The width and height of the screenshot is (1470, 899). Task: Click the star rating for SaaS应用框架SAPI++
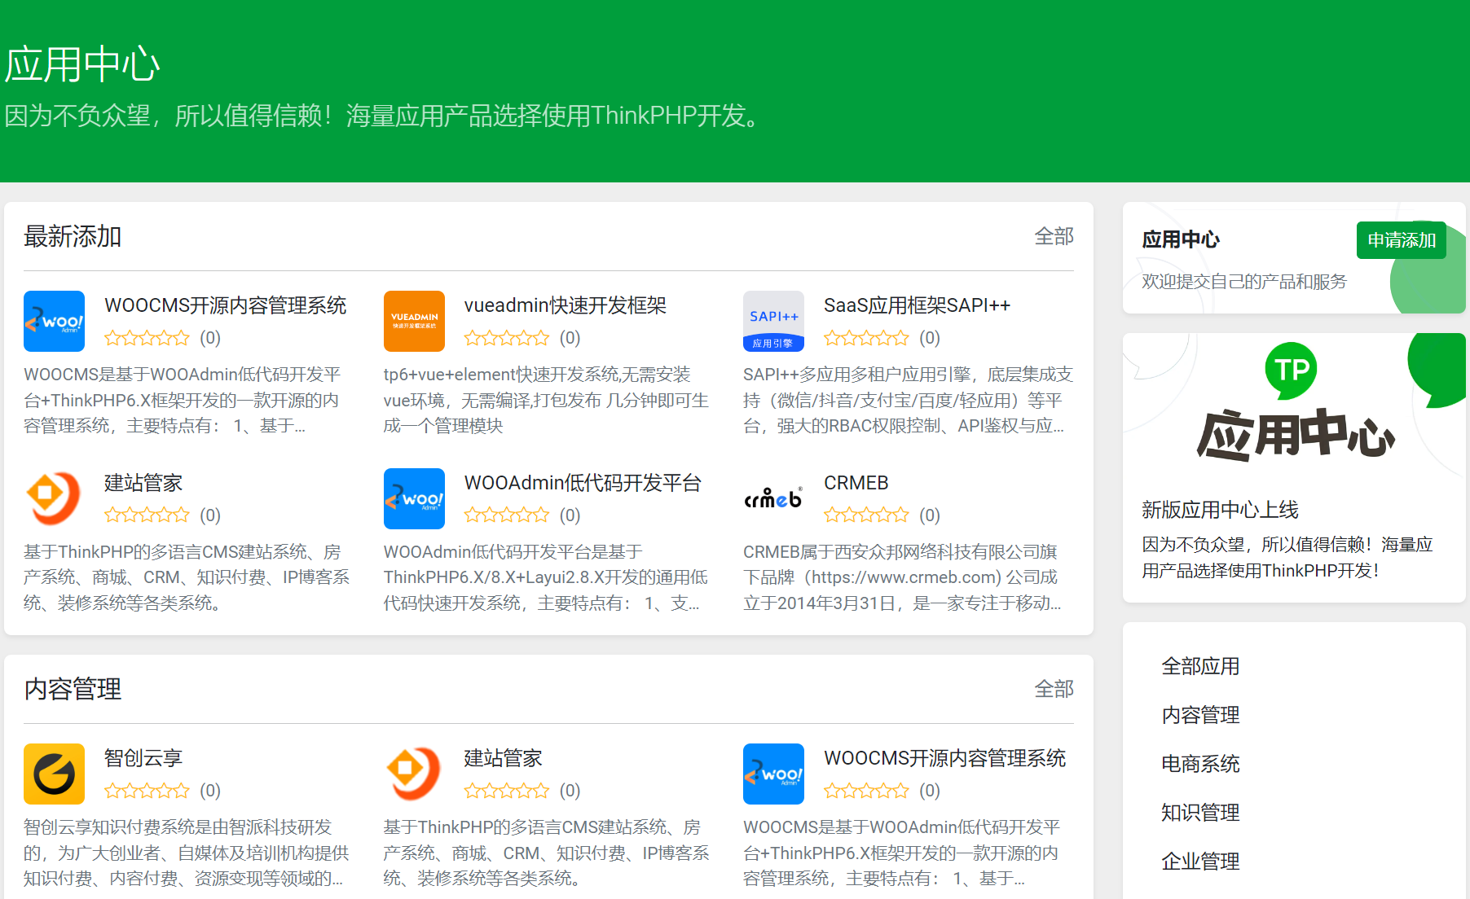point(866,338)
